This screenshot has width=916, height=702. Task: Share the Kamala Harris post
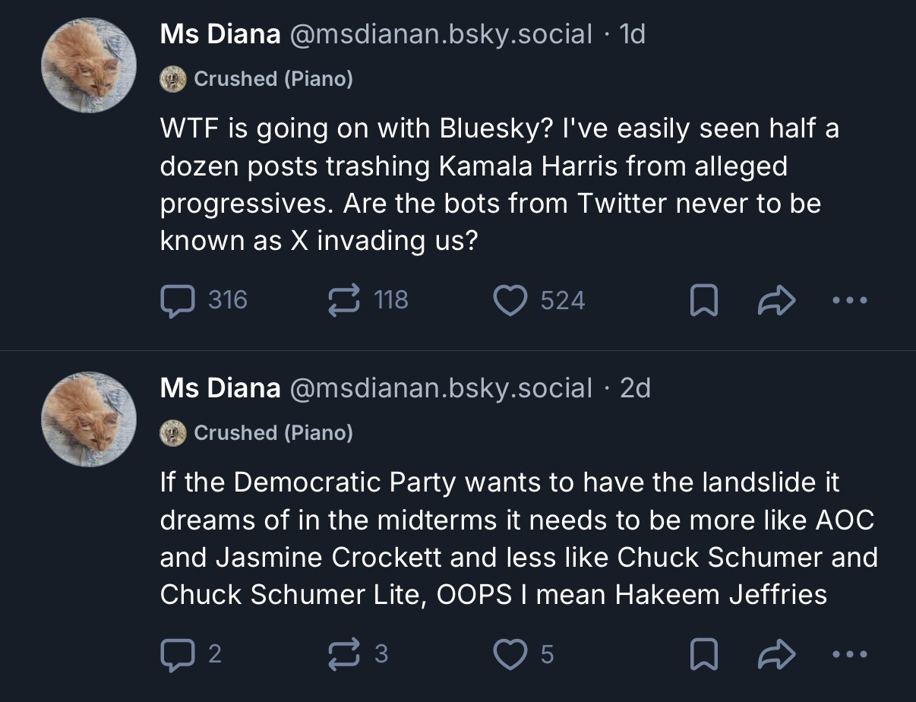click(x=776, y=301)
